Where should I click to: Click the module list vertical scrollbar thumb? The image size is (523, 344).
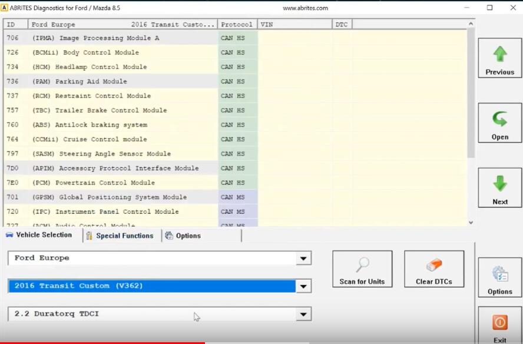(471, 92)
